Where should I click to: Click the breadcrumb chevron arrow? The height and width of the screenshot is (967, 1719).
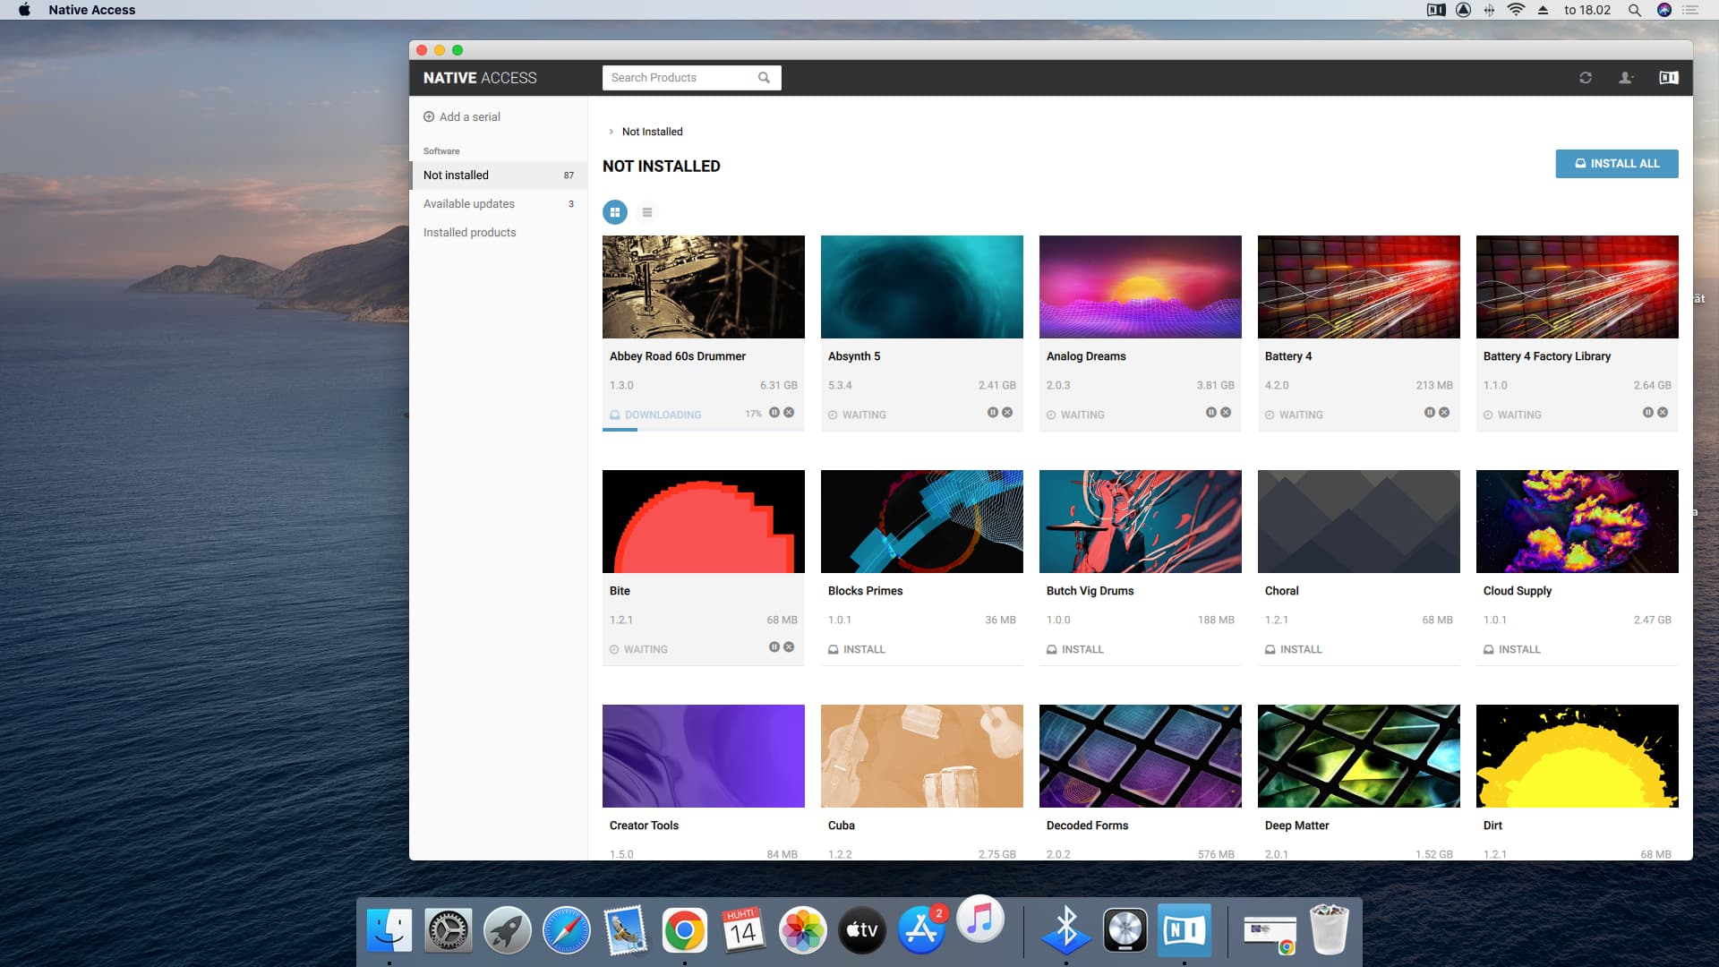(x=611, y=132)
